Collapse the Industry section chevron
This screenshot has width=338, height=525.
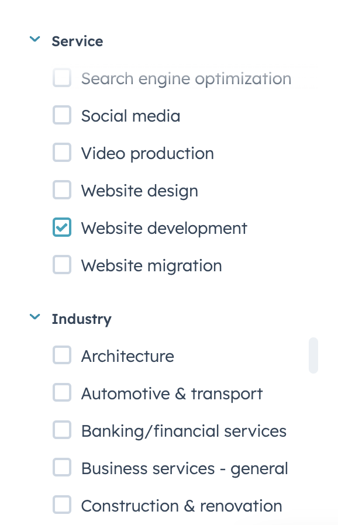[x=35, y=316]
